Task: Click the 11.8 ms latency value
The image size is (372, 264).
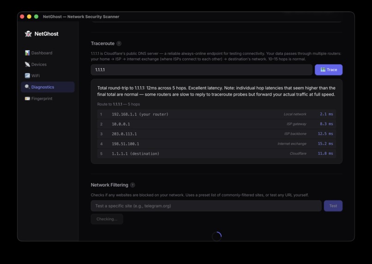Action: 325,153
